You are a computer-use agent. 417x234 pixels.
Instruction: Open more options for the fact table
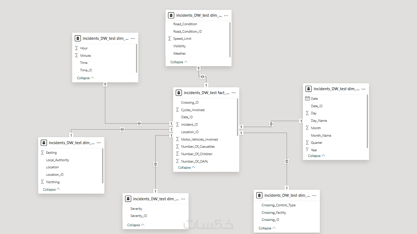tap(234, 93)
